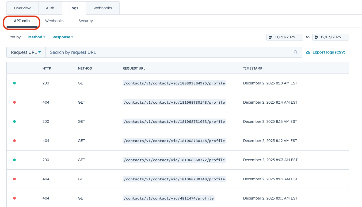Open the Auth tab
The image size is (362, 207).
click(x=50, y=8)
